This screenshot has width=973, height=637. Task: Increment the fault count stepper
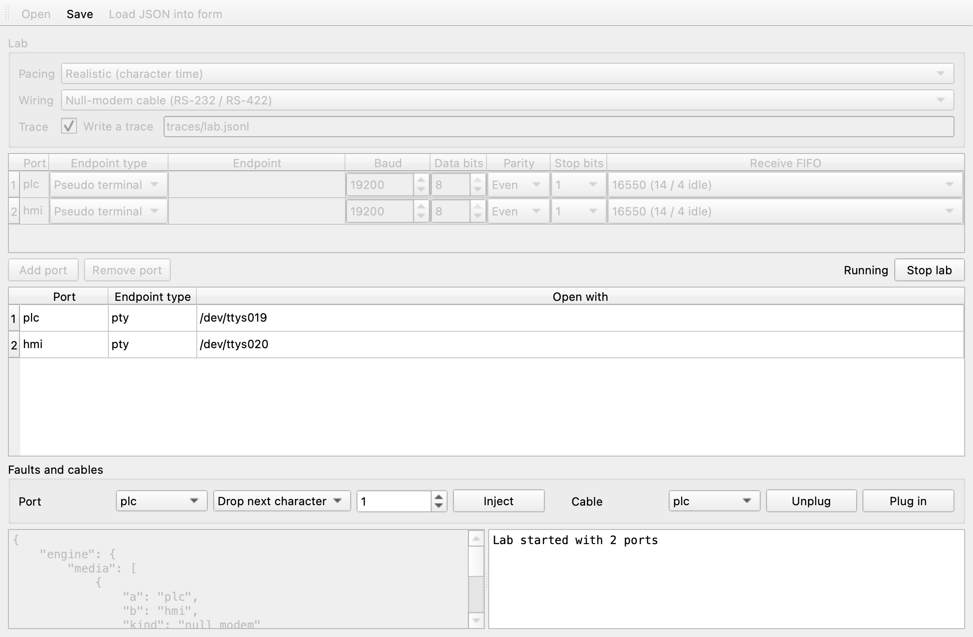click(x=439, y=496)
